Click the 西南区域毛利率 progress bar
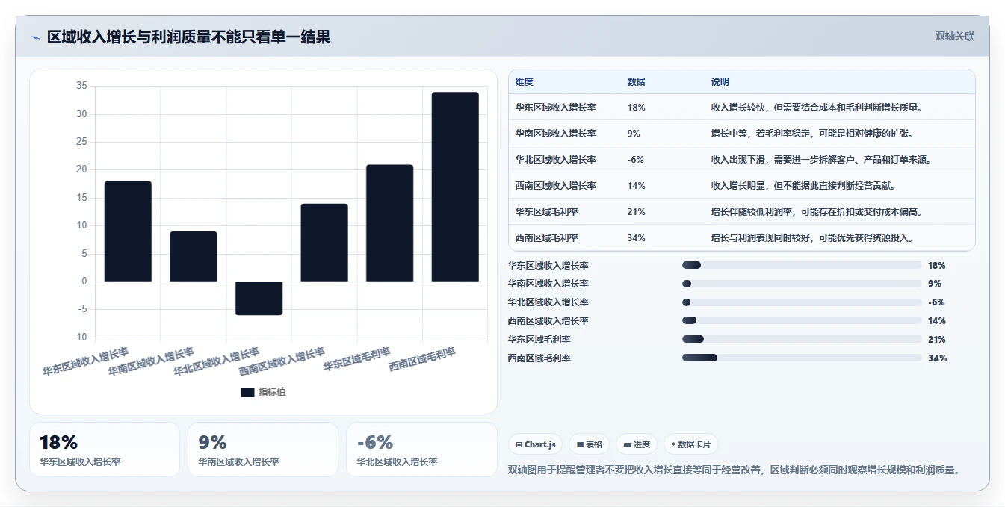The width and height of the screenshot is (1005, 507). (x=802, y=358)
